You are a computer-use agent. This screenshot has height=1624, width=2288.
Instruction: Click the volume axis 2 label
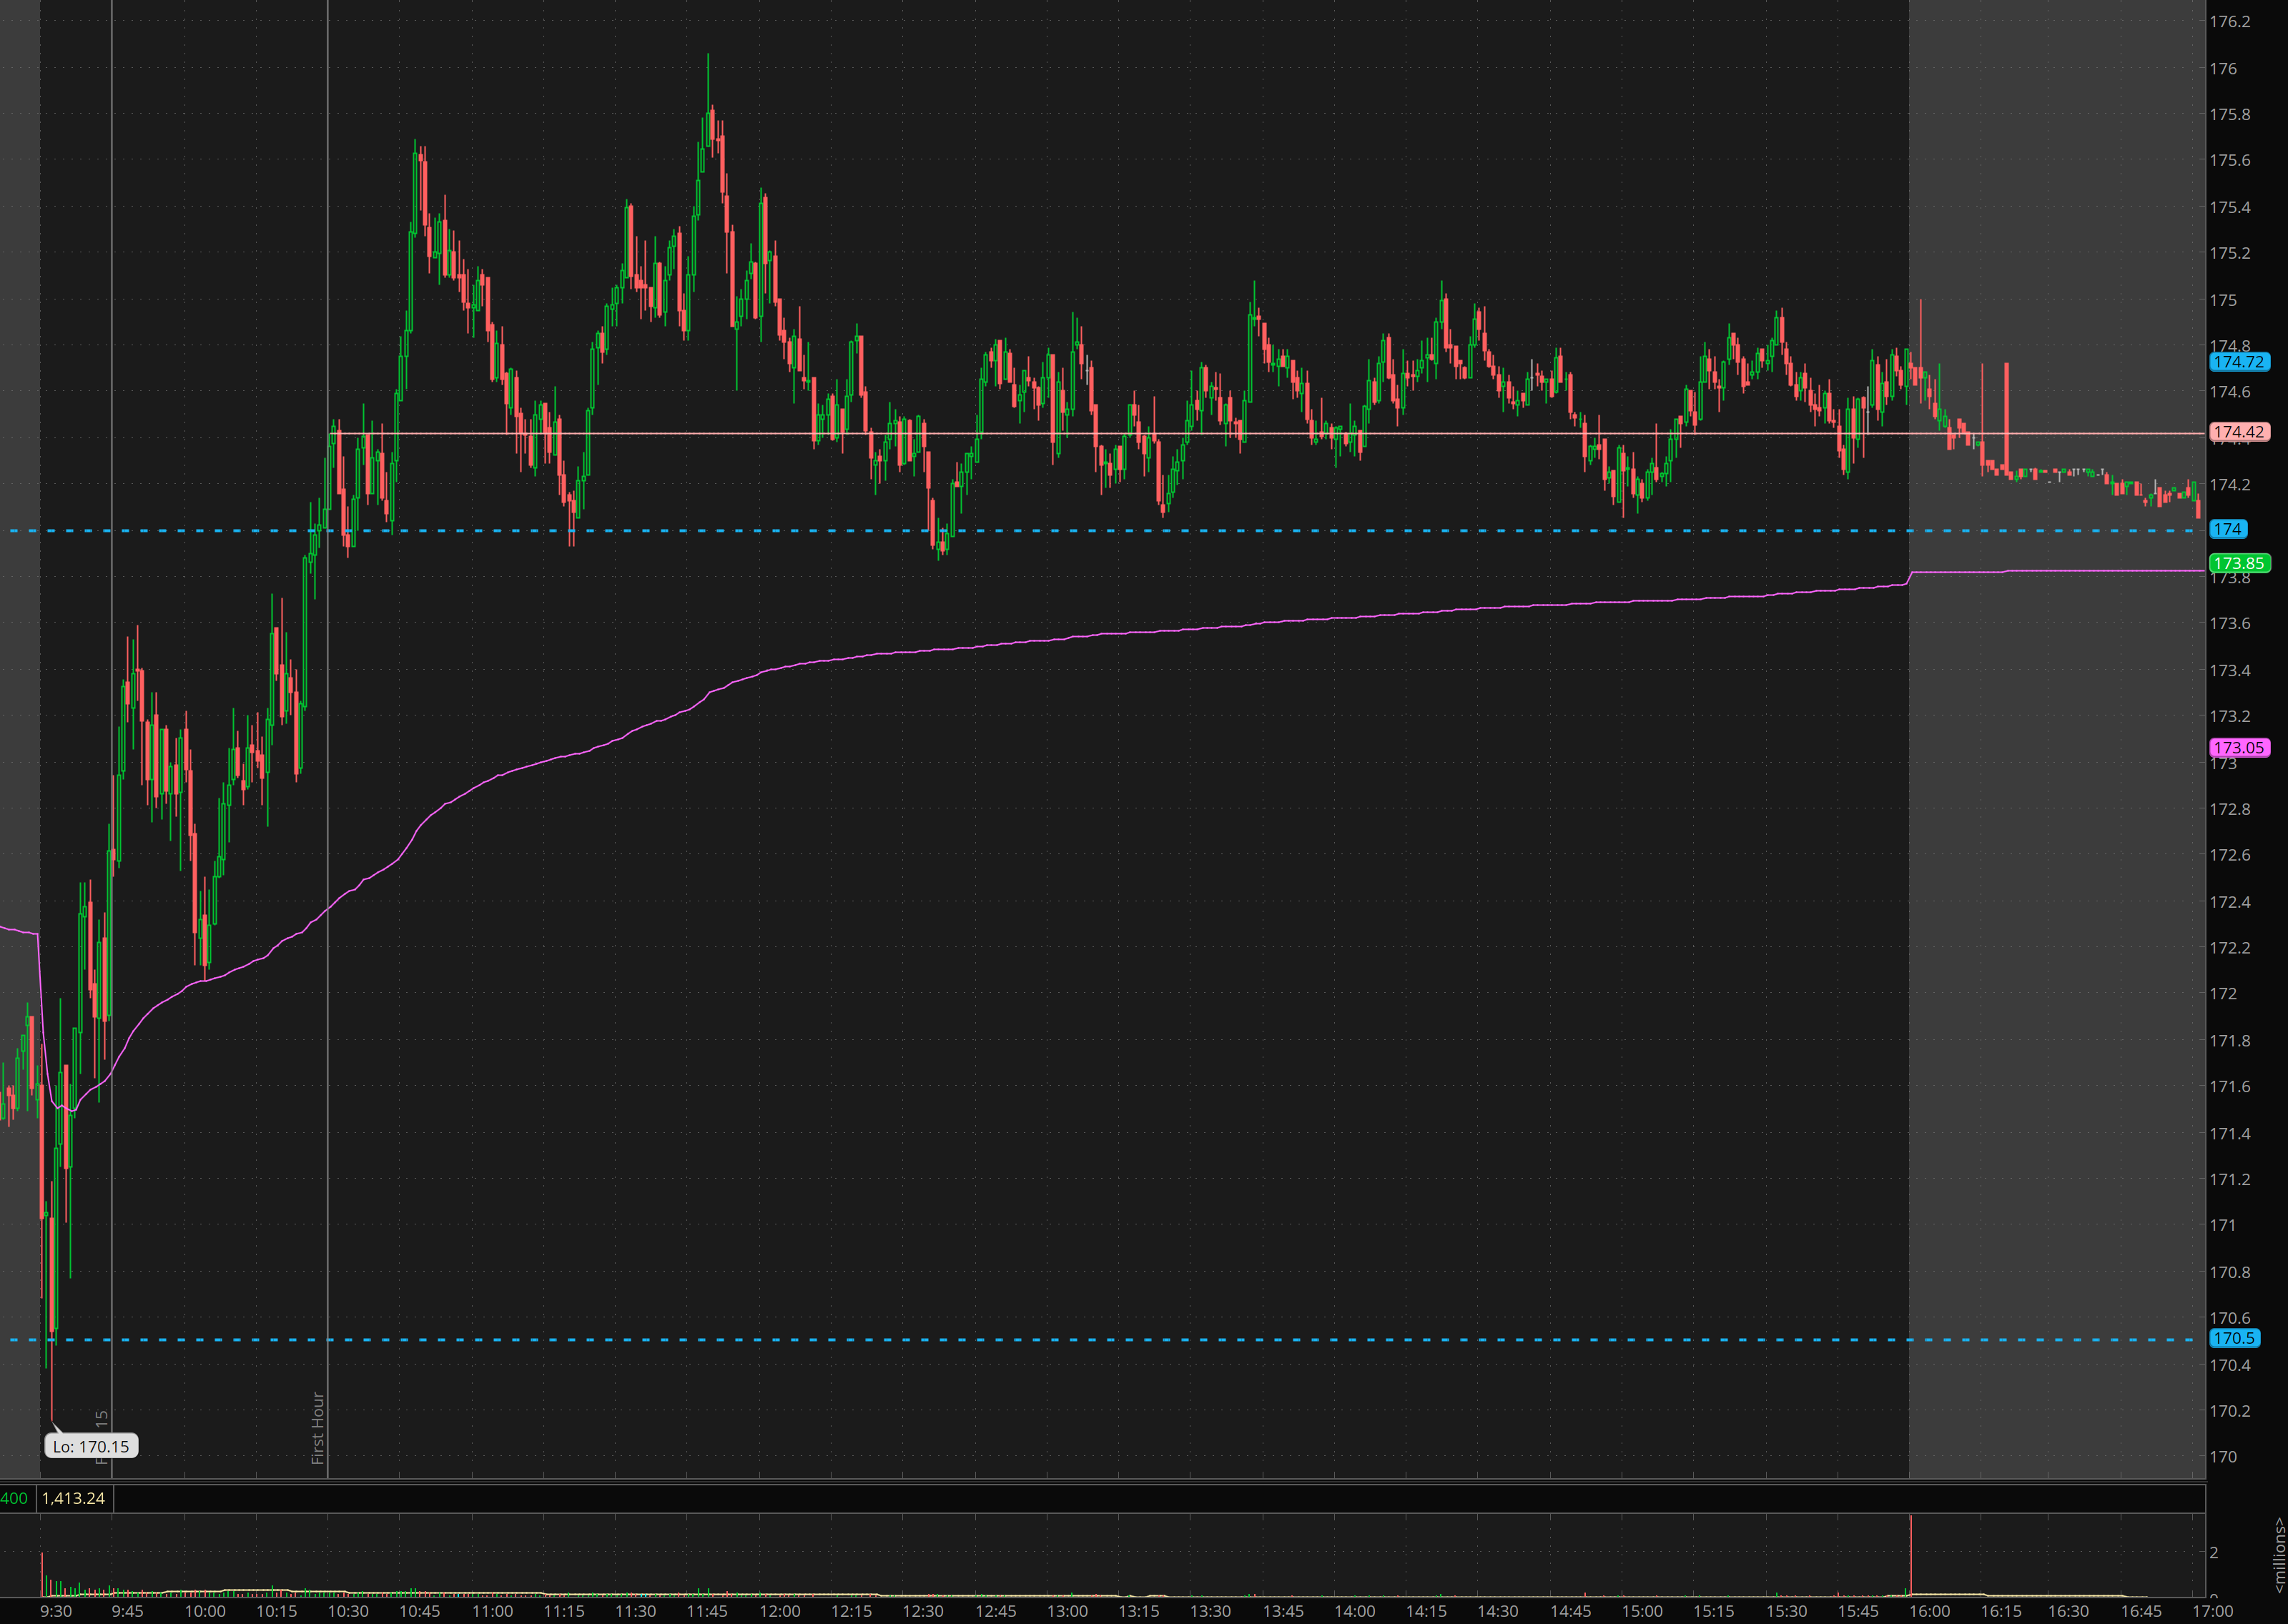pyautogui.click(x=2214, y=1553)
